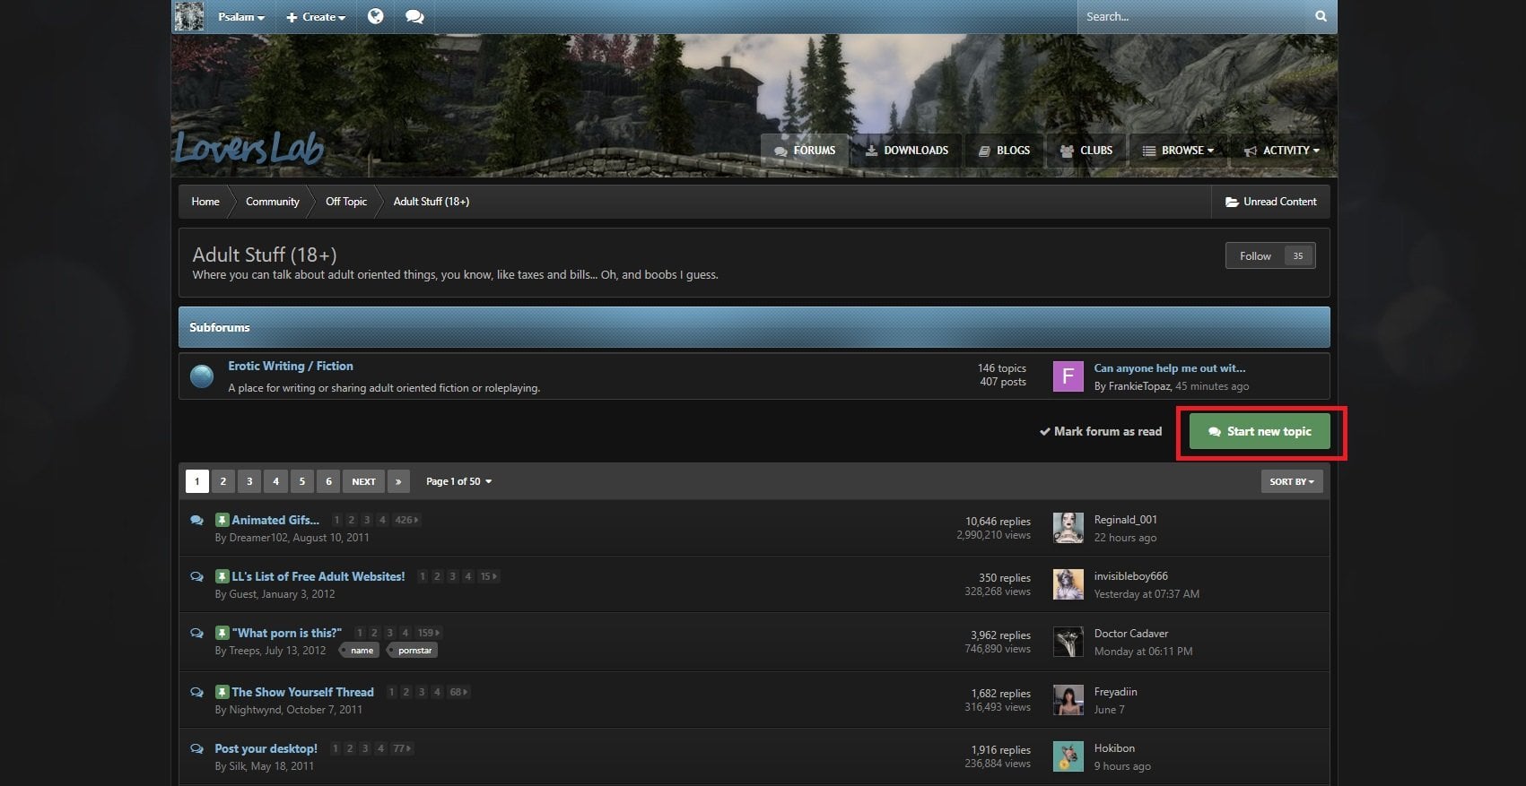Open Hokibon's avatar
This screenshot has width=1526, height=786.
point(1068,756)
